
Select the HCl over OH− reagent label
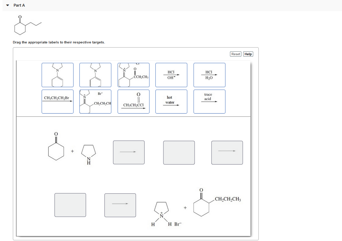[x=171, y=75]
